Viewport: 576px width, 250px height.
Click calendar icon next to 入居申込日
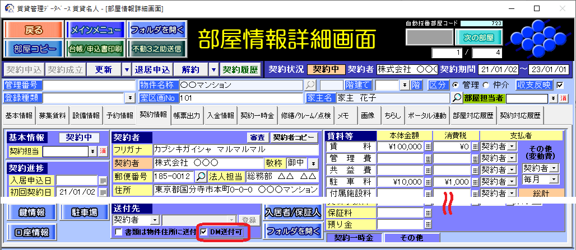103,180
